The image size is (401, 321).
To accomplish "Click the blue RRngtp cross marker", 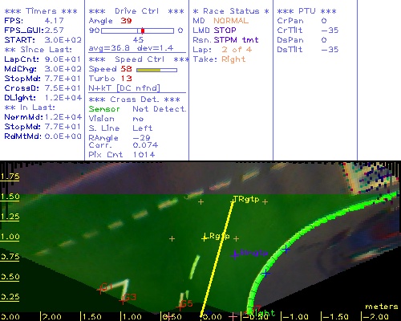I will [x=235, y=254].
